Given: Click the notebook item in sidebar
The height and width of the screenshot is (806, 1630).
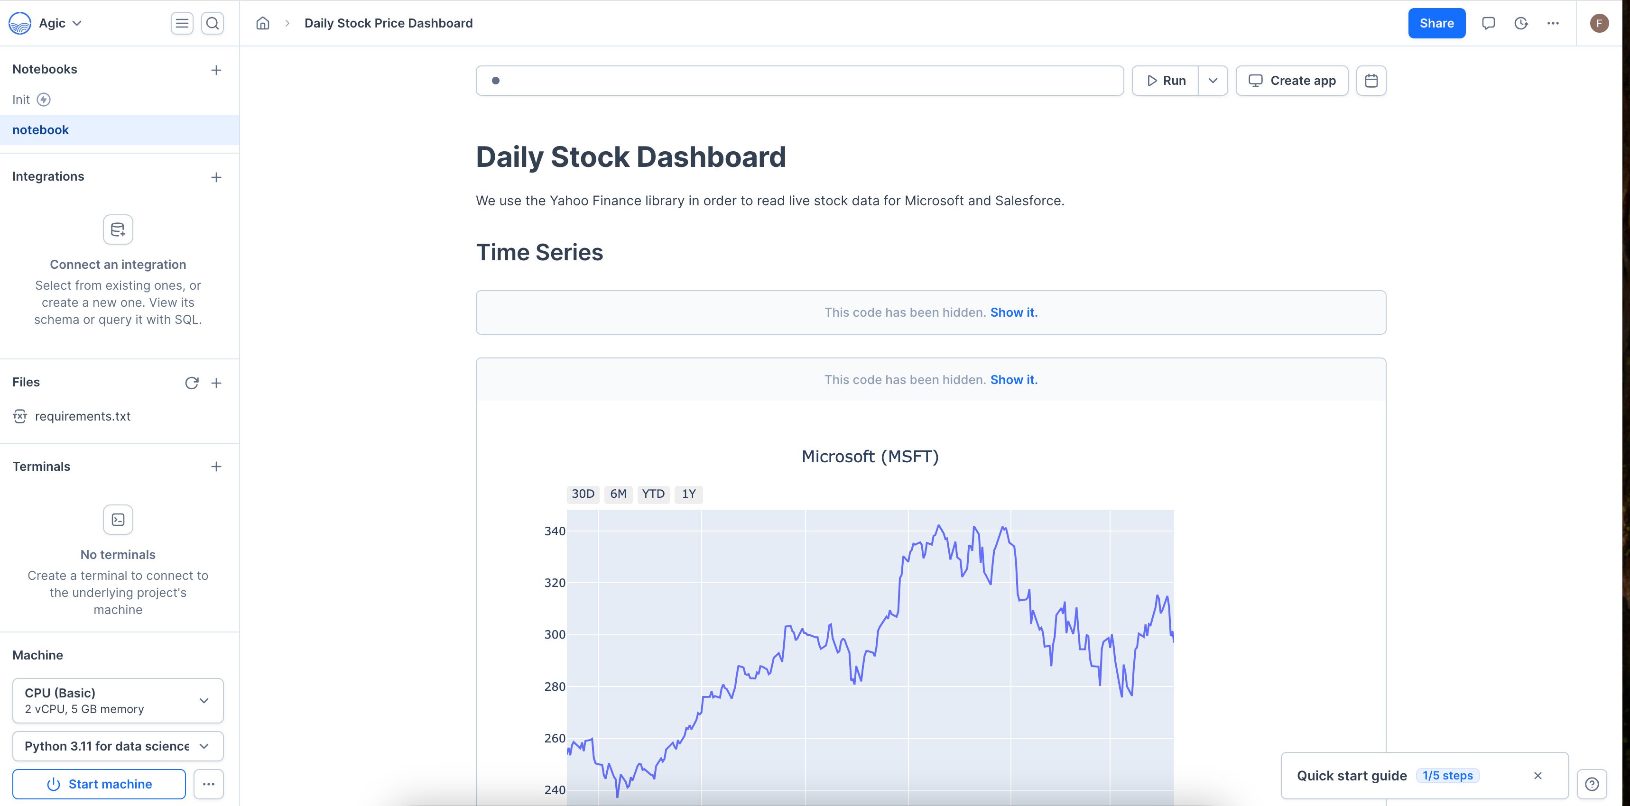Looking at the screenshot, I should pos(40,129).
